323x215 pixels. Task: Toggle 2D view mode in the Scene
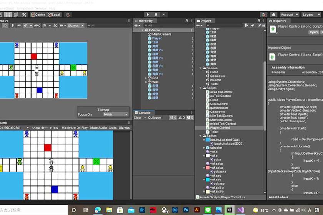pos(5,26)
